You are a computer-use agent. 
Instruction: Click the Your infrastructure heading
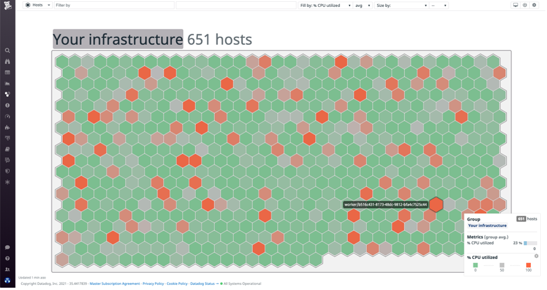point(118,39)
